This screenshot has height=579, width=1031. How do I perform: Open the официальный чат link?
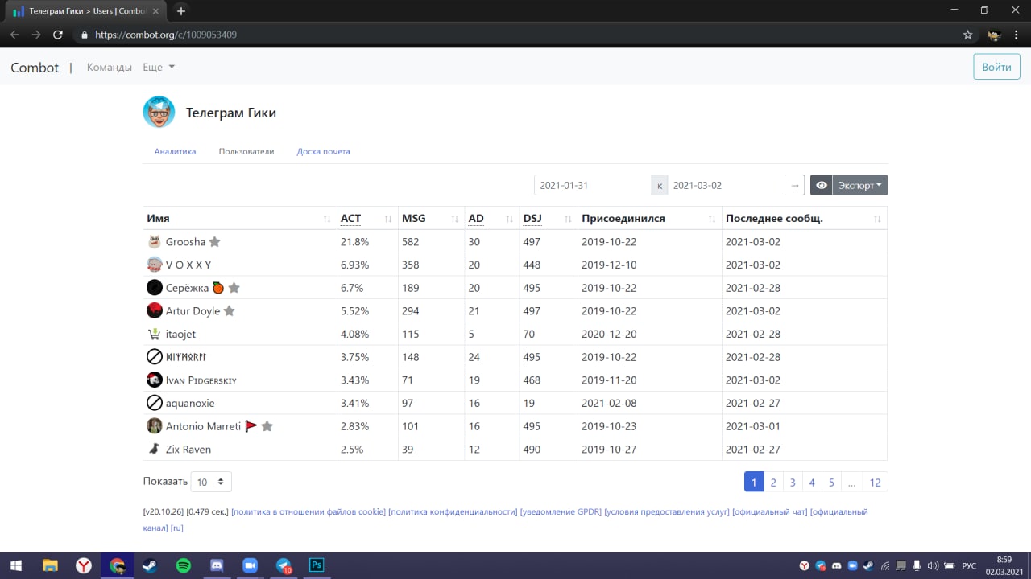[769, 511]
